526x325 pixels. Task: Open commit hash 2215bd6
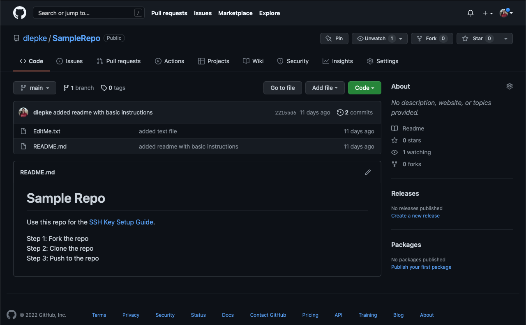click(x=286, y=113)
